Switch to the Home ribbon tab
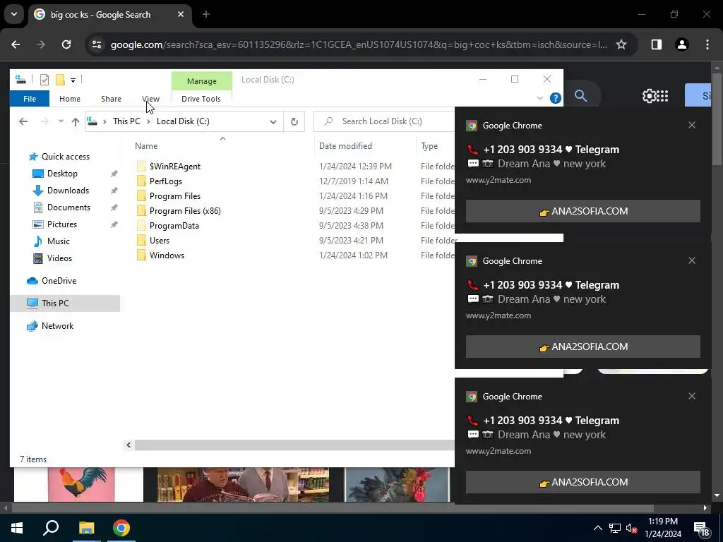This screenshot has width=723, height=542. click(70, 99)
